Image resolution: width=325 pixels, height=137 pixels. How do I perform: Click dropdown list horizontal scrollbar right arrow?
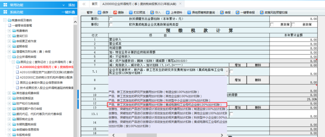222,135
